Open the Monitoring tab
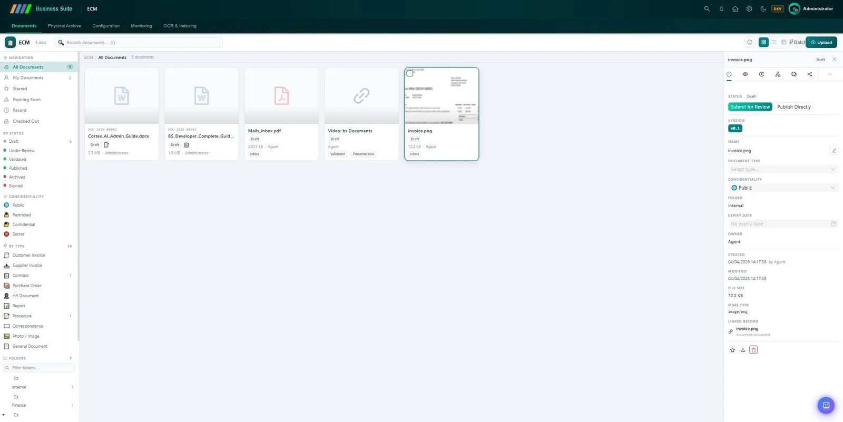843x422 pixels. pos(141,26)
